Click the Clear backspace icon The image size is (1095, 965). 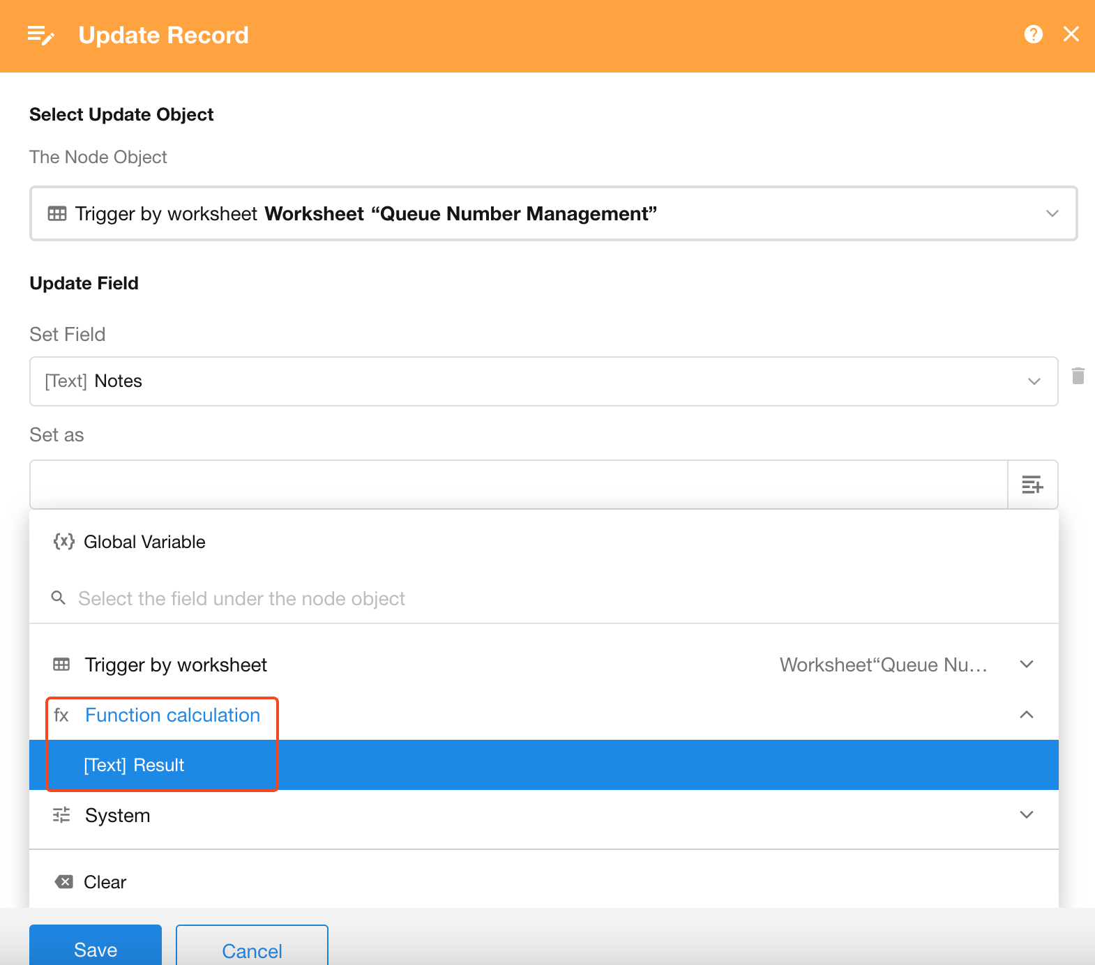(63, 882)
